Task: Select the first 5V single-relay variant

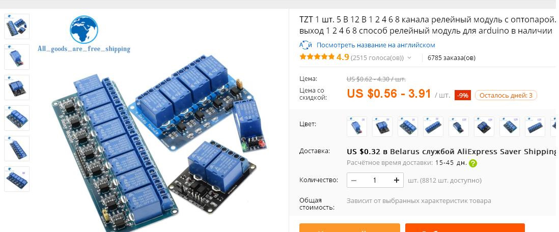Action: coord(357,127)
